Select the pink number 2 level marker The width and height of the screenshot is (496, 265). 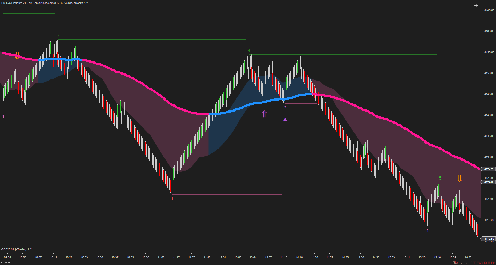pyautogui.click(x=285, y=107)
